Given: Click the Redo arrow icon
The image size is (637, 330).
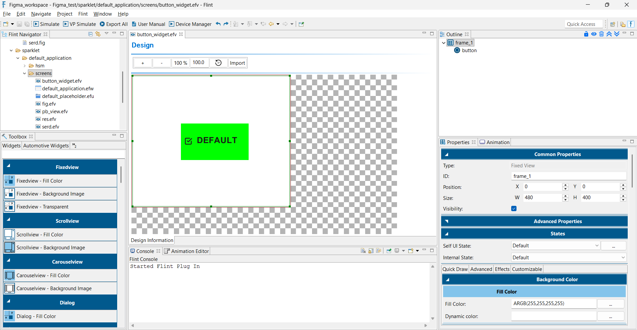Looking at the screenshot, I should [x=226, y=24].
